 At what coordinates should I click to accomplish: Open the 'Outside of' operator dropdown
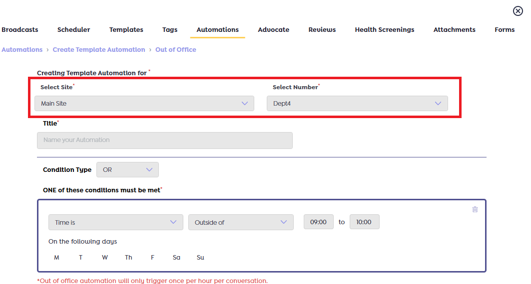pyautogui.click(x=240, y=222)
